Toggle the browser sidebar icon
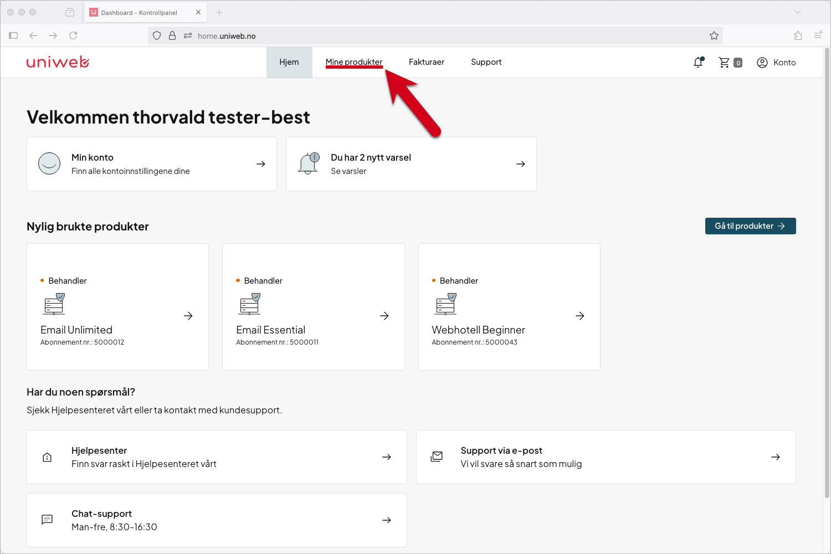The height and width of the screenshot is (554, 831). click(x=13, y=35)
